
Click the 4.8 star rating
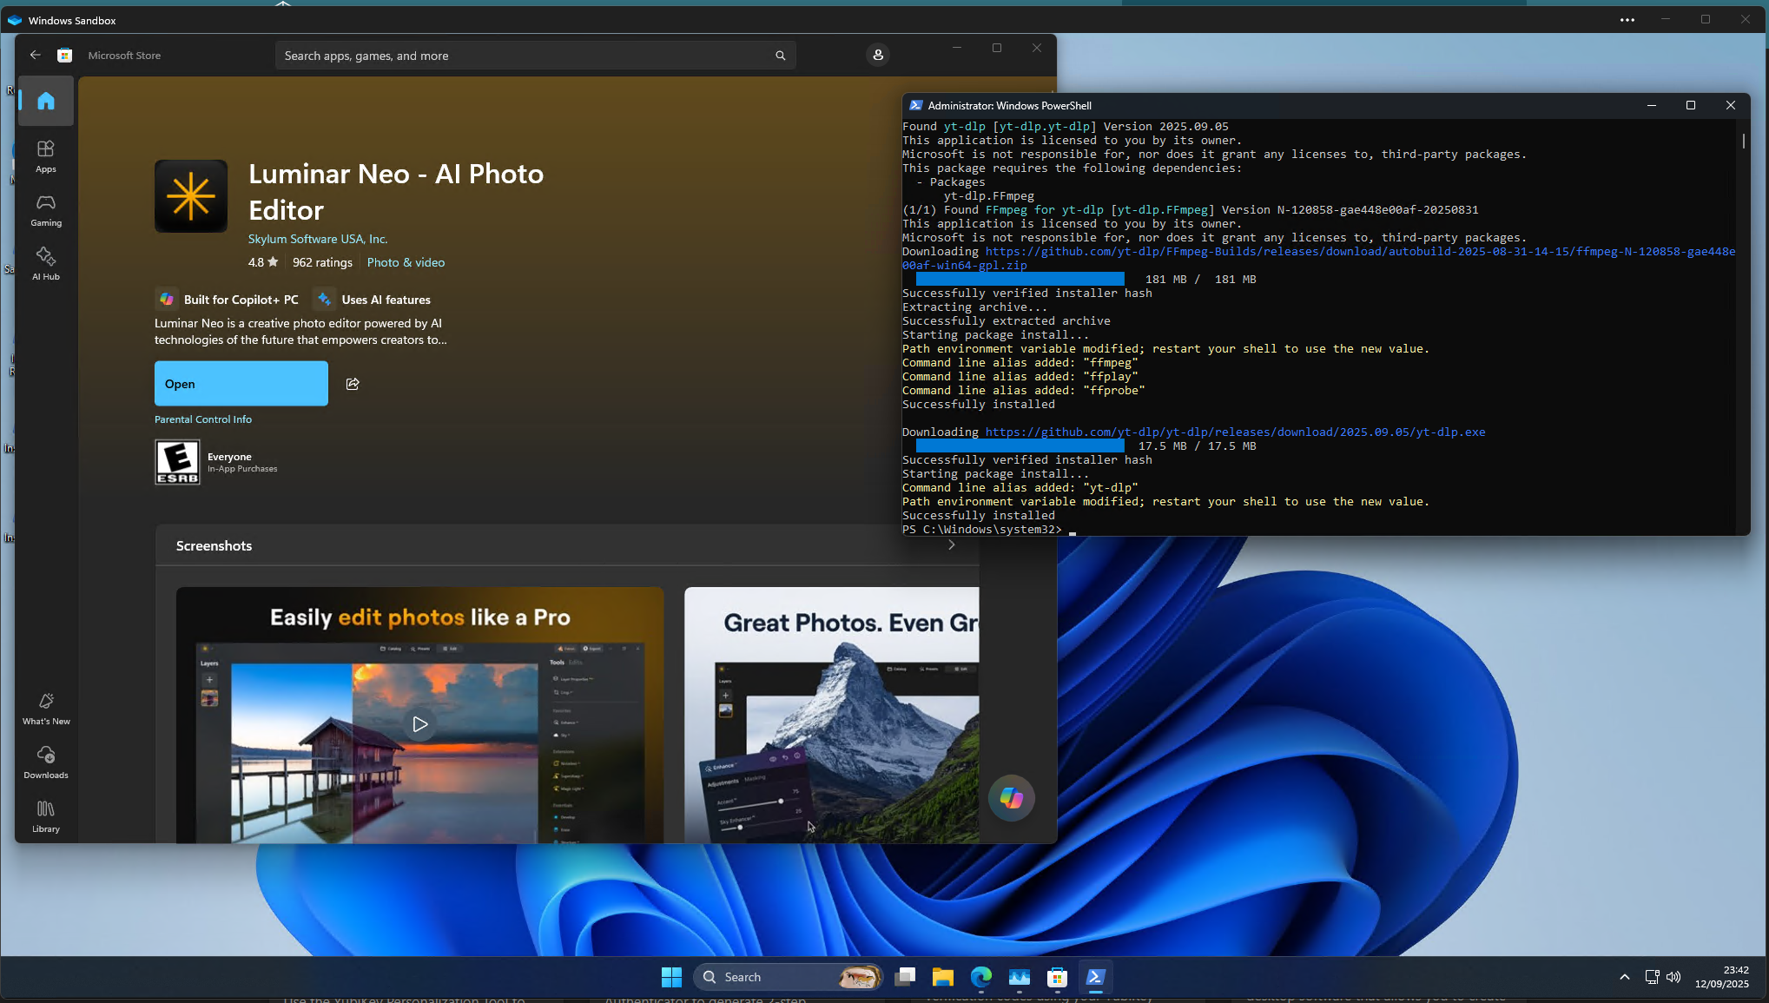263,262
